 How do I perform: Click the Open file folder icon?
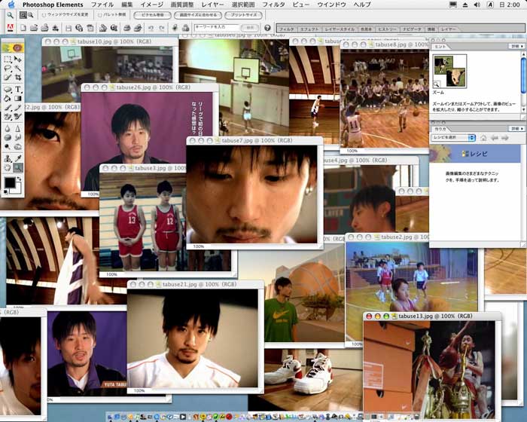[x=34, y=28]
